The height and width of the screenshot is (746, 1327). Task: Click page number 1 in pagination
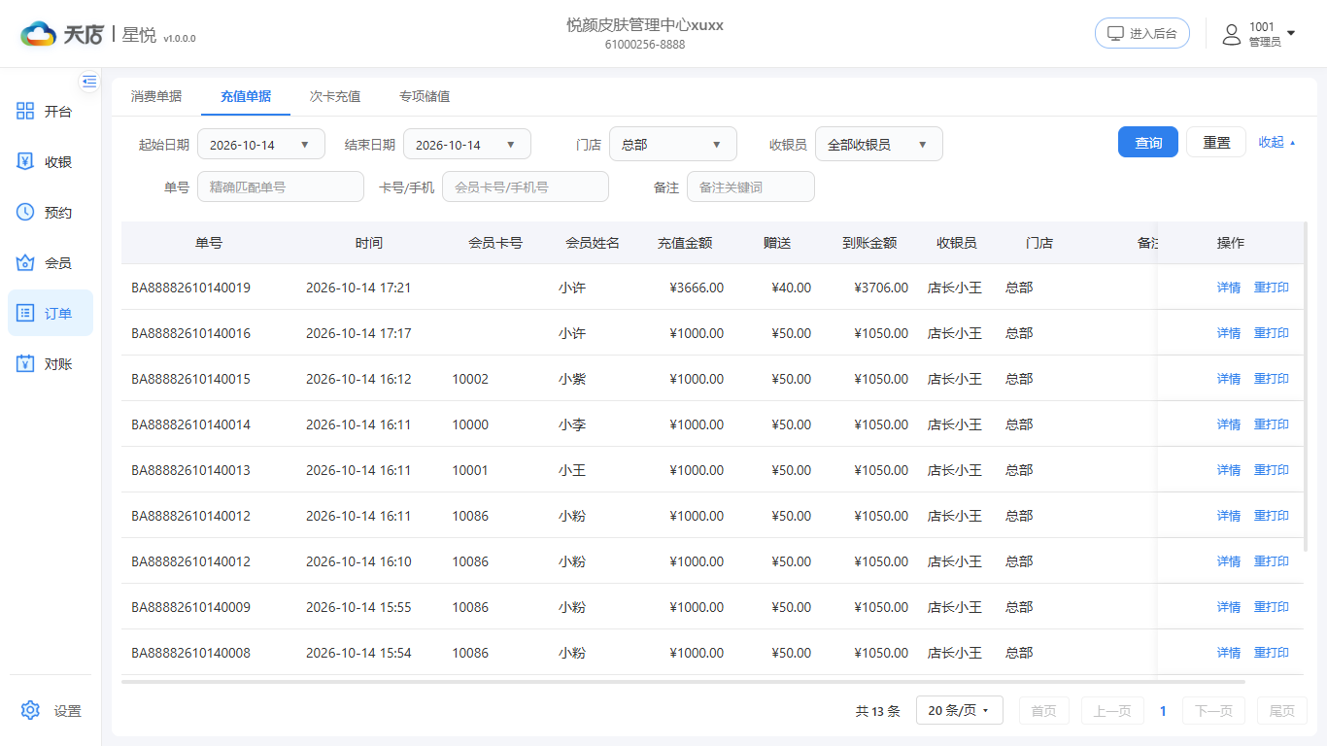1163,711
